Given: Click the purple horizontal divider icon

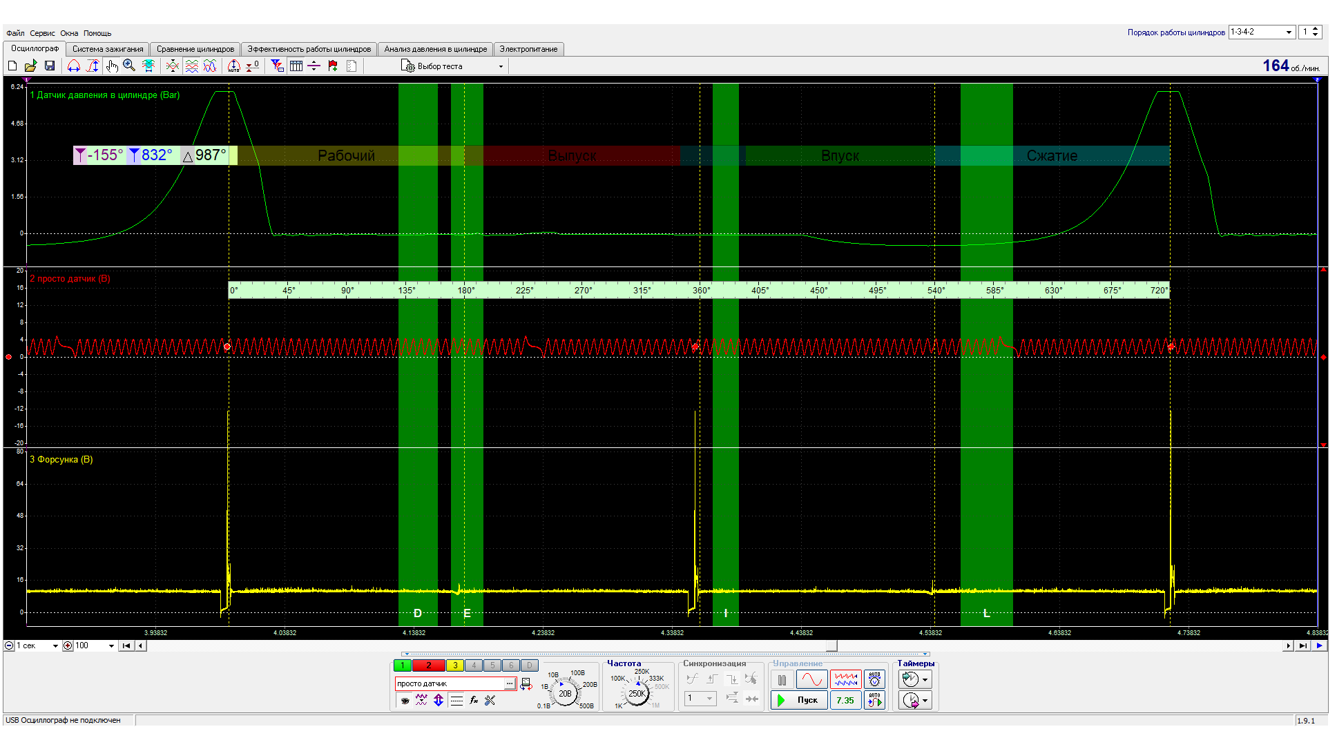Looking at the screenshot, I should [x=314, y=66].
